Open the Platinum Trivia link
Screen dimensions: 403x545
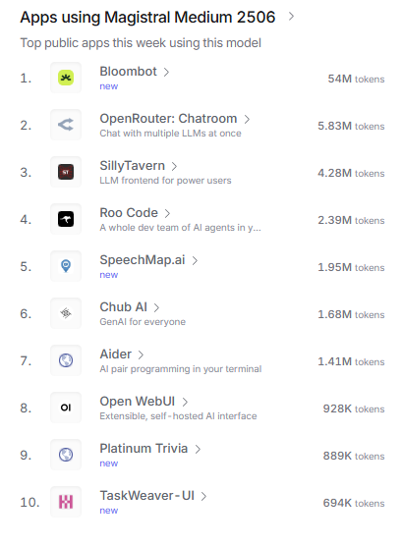(x=144, y=449)
